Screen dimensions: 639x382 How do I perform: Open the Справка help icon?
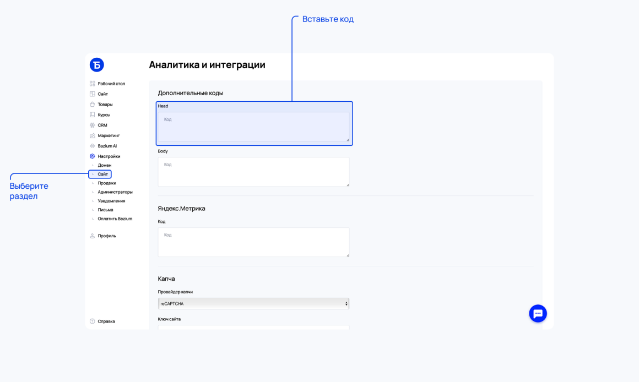93,321
